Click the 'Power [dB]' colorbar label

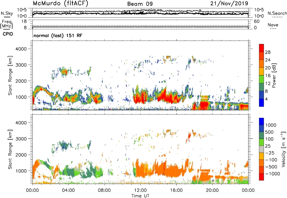(274, 75)
